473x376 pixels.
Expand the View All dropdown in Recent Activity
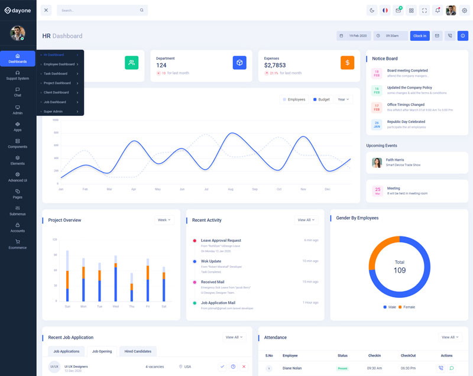(306, 220)
